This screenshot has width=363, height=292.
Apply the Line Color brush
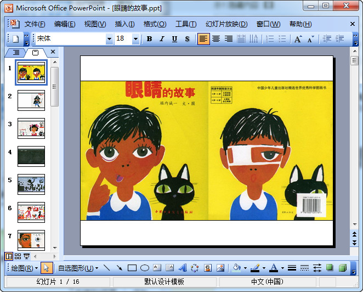tap(256, 268)
